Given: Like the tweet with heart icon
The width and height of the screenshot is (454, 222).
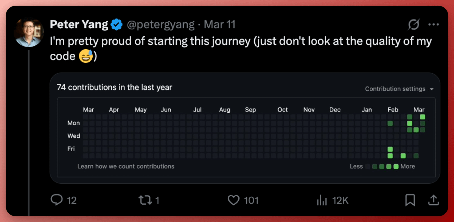Looking at the screenshot, I should click(x=234, y=200).
